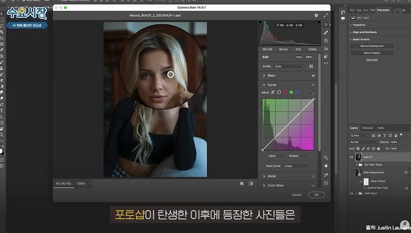Filter layers by smart object icon
This screenshot has height=233, width=411.
pyautogui.click(x=396, y=136)
